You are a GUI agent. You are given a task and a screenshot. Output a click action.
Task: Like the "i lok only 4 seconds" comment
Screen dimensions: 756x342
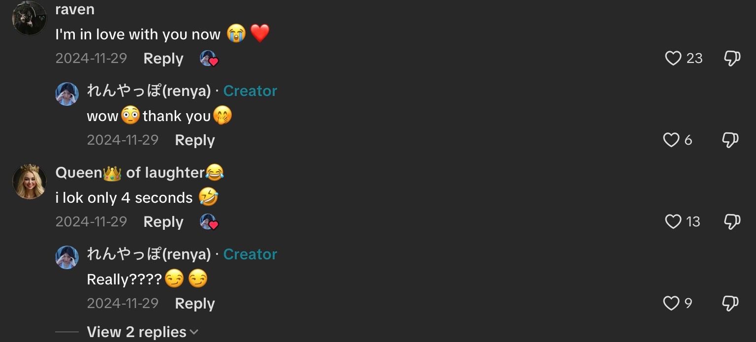click(x=673, y=222)
